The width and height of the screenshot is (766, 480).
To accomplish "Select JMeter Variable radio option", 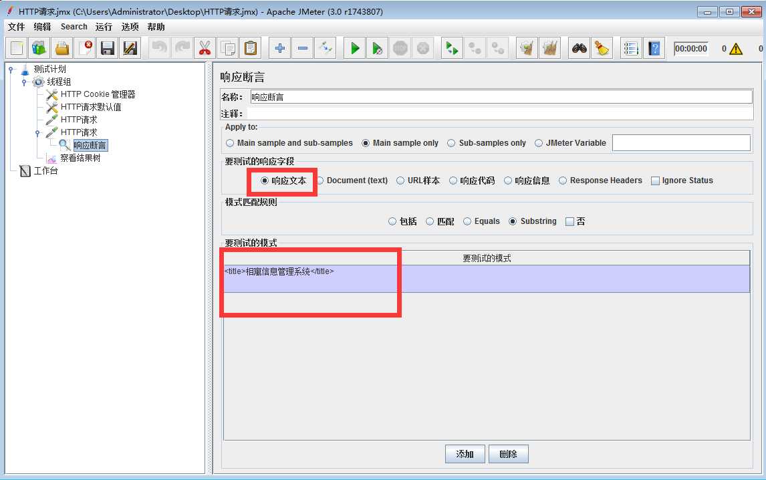I will point(570,142).
